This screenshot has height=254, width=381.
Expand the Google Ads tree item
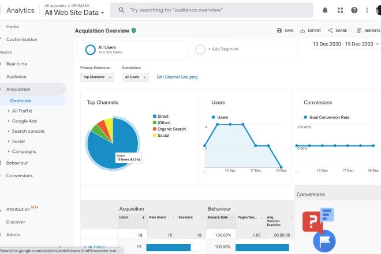tap(9, 121)
